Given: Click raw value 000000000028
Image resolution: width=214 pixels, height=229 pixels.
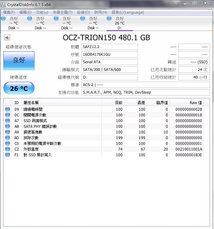Looking at the screenshot, I should pos(189,109).
